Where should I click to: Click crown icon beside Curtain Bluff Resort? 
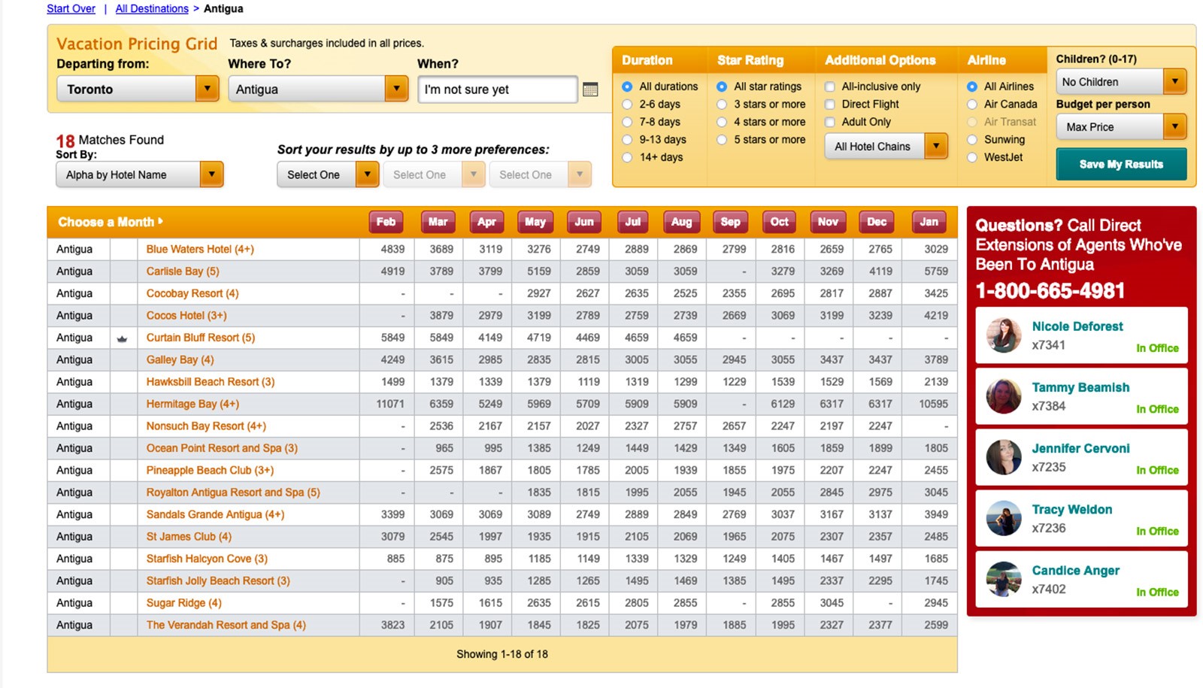[x=123, y=338]
